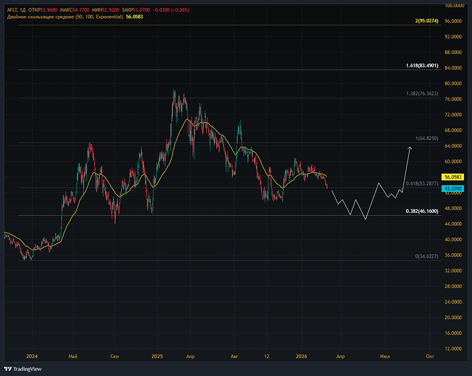Image resolution: width=472 pixels, height=376 pixels.
Task: Click the 20.0000 price axis label
Action: 453,318
